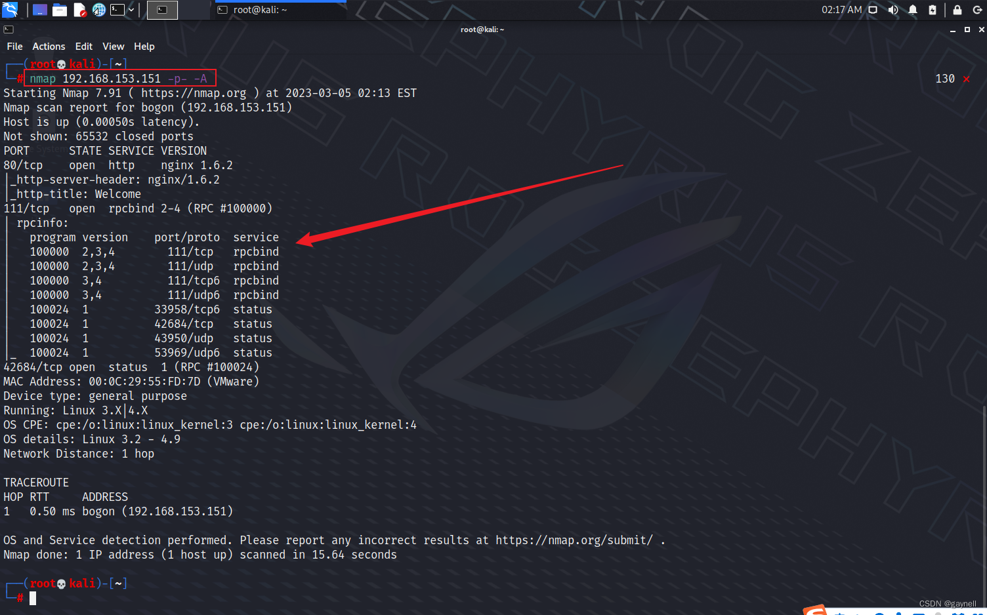Click the '111/tcp open rpcbind 2-4' line
Screen dimensions: 987x615
(138, 208)
